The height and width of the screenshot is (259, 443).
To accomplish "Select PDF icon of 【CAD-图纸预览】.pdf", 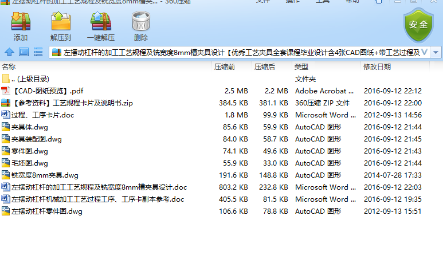I will (6, 91).
